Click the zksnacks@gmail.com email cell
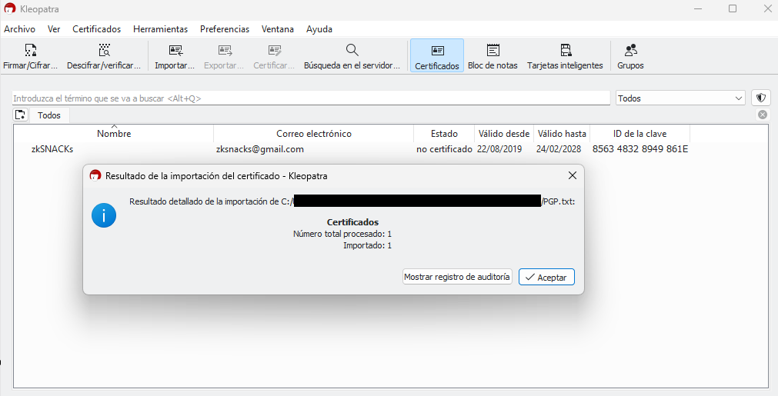778x396 pixels. [260, 149]
